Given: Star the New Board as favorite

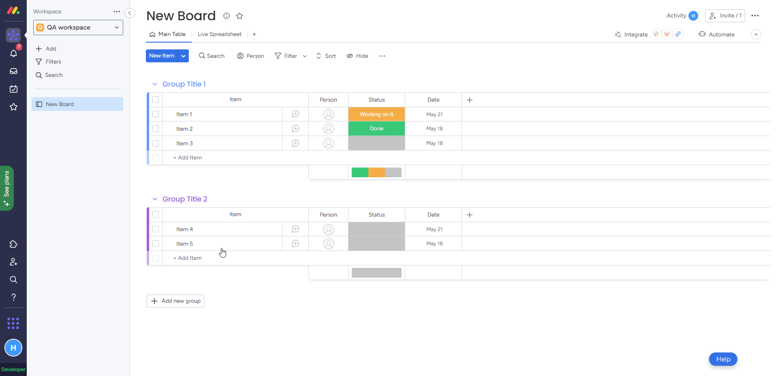Looking at the screenshot, I should click(x=239, y=16).
